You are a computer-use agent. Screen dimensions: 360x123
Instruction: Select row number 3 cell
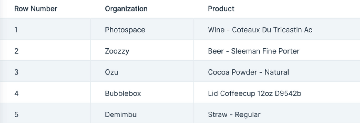(x=45, y=71)
